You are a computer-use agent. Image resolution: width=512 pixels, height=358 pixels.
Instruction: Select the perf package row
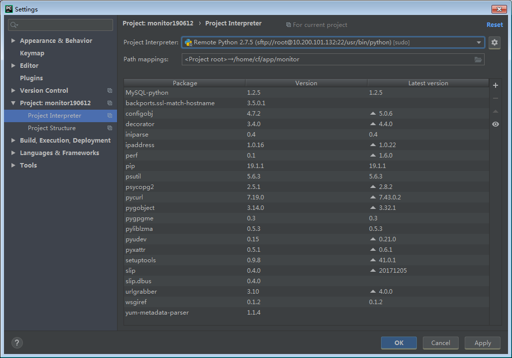306,155
